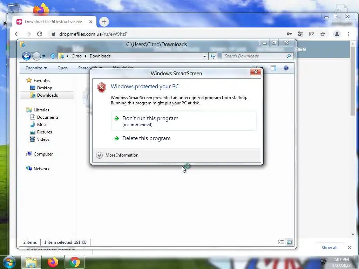This screenshot has height=269, width=359.
Task: Click Chrome scrollbar down arrow
Action: coord(353,234)
